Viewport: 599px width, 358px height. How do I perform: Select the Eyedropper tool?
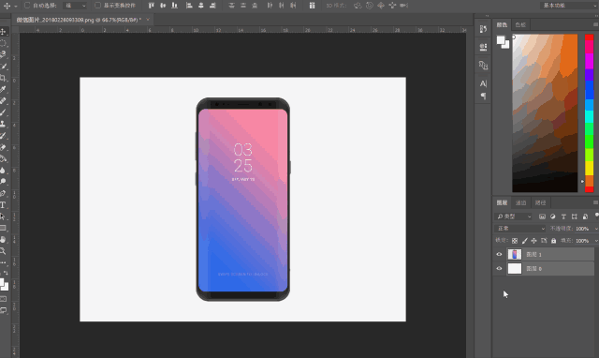[3, 90]
